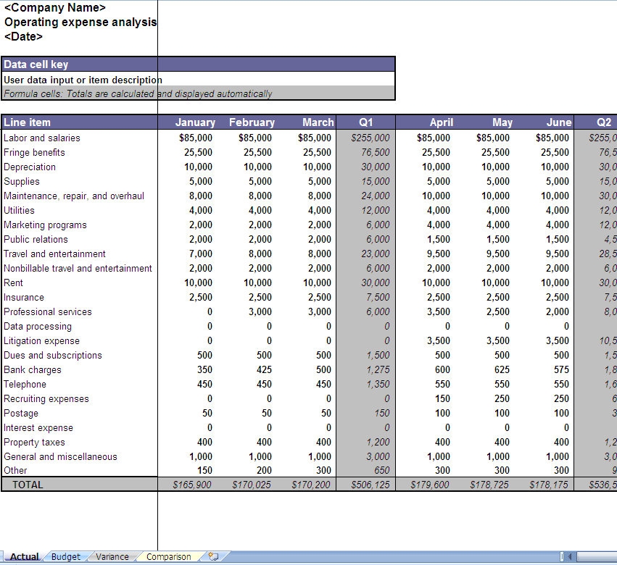The width and height of the screenshot is (617, 565).
Task: Select the <Company Name> placeholder cell
Action: (54, 7)
